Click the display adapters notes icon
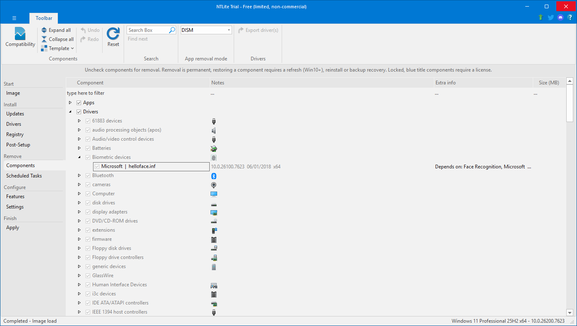 214,212
